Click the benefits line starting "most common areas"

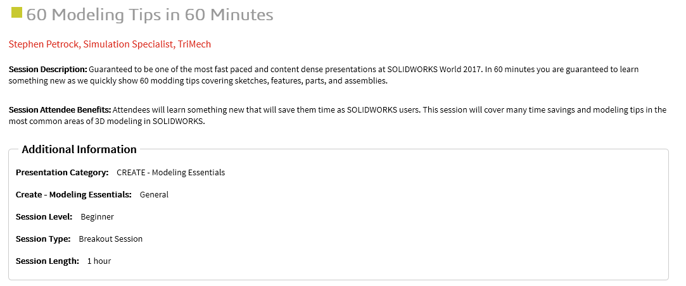(106, 122)
